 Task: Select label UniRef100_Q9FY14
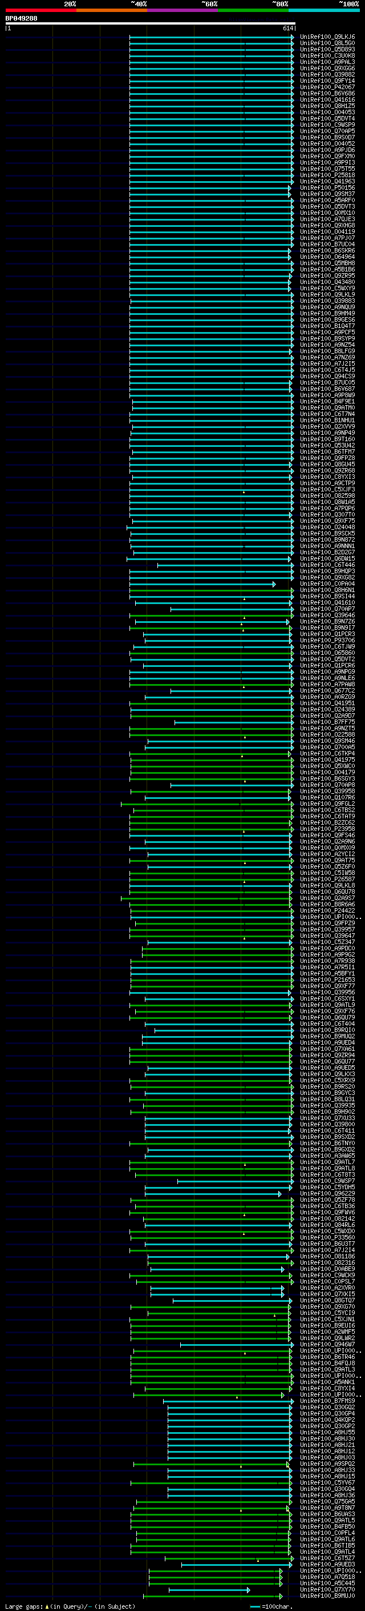click(327, 81)
